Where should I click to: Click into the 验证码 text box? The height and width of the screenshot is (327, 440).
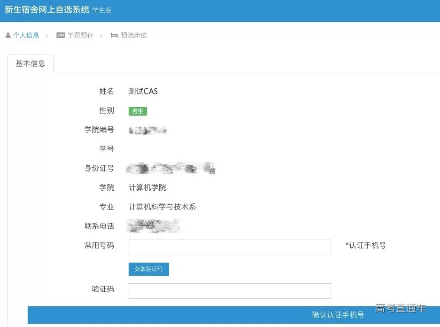pyautogui.click(x=230, y=291)
